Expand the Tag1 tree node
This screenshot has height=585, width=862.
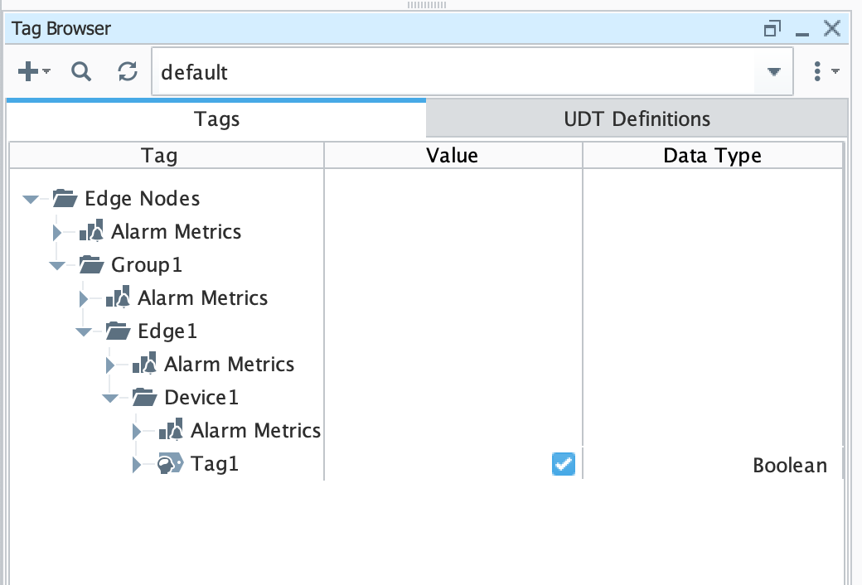tap(137, 464)
